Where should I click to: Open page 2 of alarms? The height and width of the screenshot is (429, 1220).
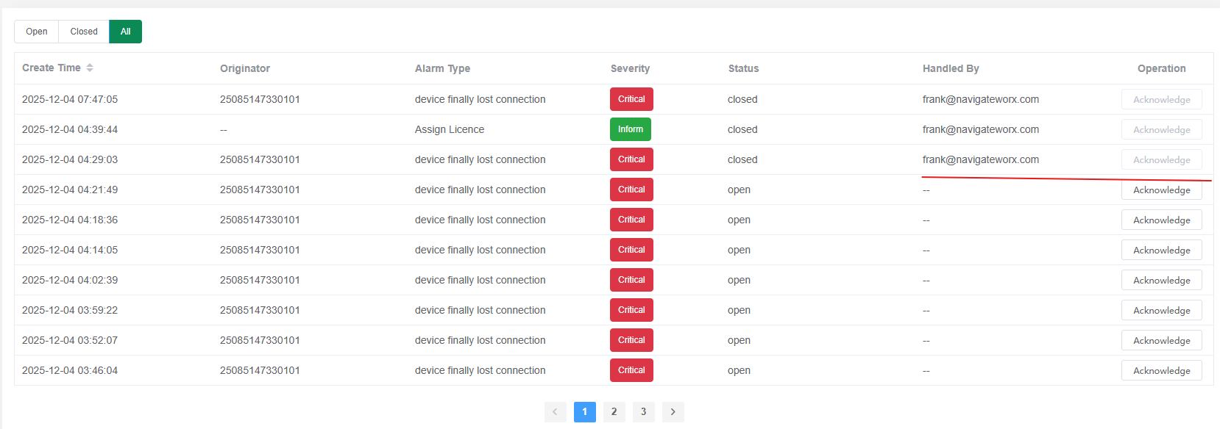pyautogui.click(x=614, y=411)
